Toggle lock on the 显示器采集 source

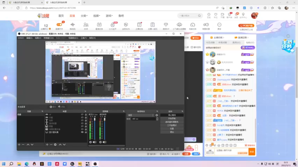[86, 132]
